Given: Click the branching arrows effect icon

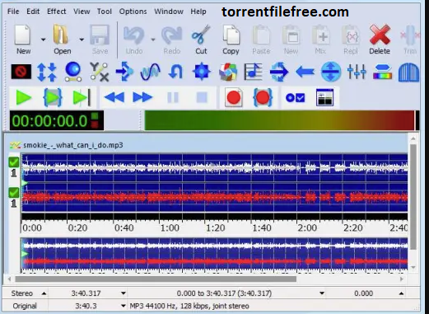Looking at the screenshot, I should pos(124,72).
